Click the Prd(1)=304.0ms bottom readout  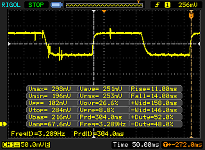point(99,134)
